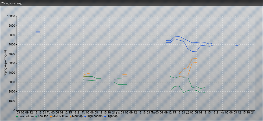The image size is (263, 121).
Task: Toggle the High top legend label
Action: [x=112, y=116]
